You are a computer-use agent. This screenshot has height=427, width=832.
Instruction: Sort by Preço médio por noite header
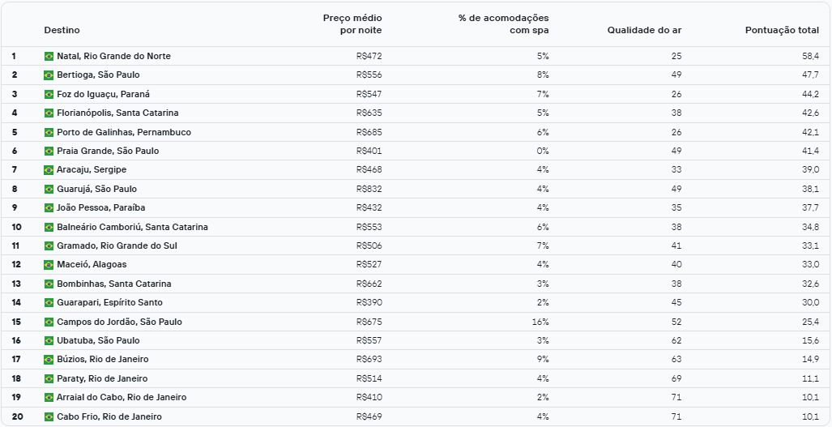click(x=352, y=24)
